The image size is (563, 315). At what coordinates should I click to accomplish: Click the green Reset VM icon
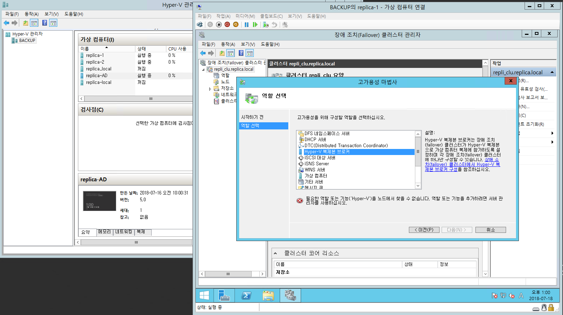(255, 25)
